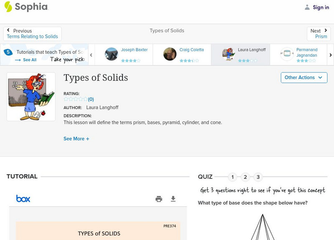The image size is (334, 240).
Task: Open the Other Actions dropdown
Action: click(x=304, y=77)
